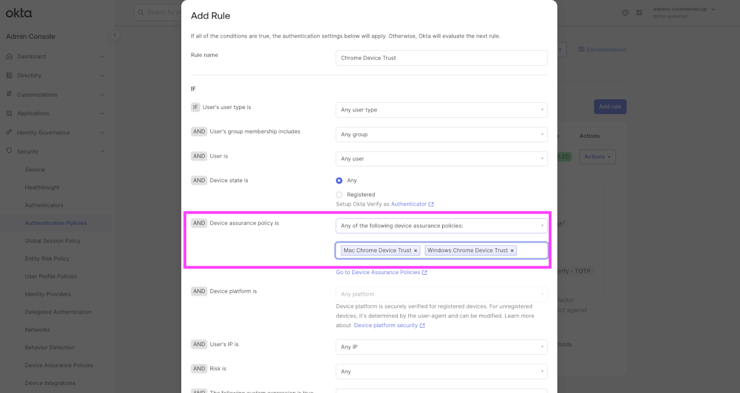Open User Profile Policies in sidebar
The image size is (740, 393).
(51, 277)
